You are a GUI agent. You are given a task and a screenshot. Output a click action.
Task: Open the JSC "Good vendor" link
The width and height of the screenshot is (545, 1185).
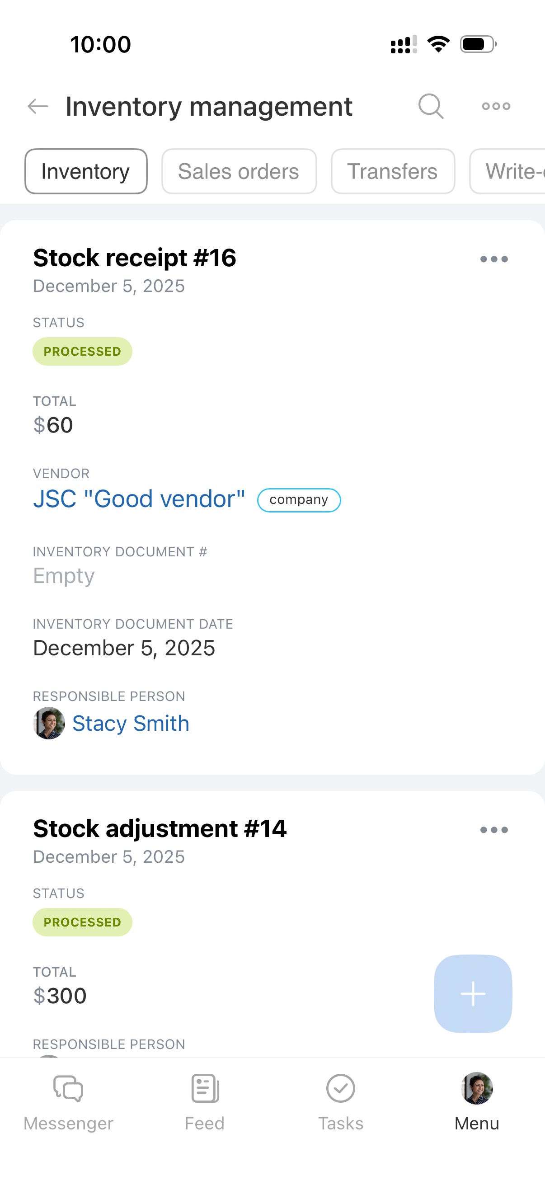coord(139,499)
